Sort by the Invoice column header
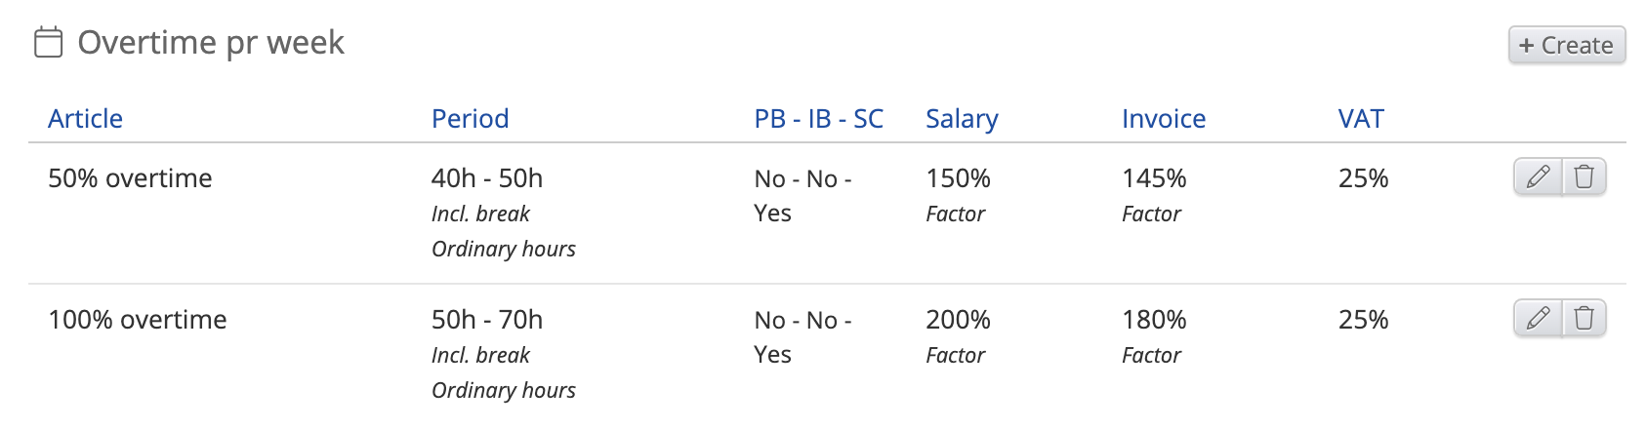Viewport: 1646px width, 429px height. 1163,119
